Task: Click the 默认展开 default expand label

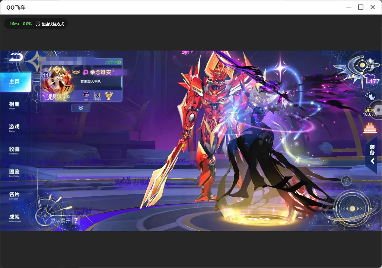Action: (61, 221)
